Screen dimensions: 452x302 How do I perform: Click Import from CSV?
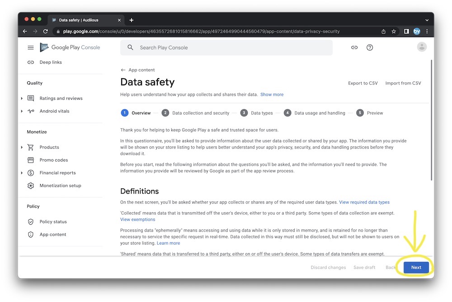click(x=403, y=83)
